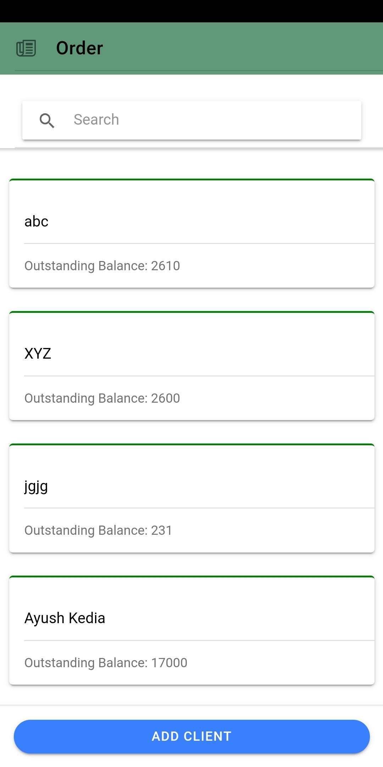Open the newspaper menu icon in header

tap(26, 48)
